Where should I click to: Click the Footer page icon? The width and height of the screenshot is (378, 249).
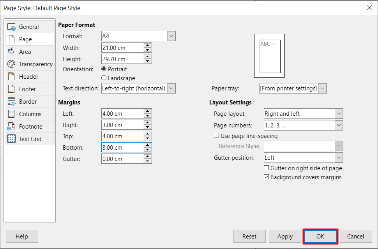(x=12, y=89)
